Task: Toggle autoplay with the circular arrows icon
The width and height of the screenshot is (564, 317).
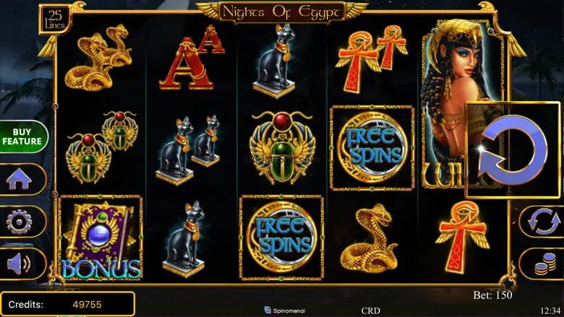Action: point(542,222)
